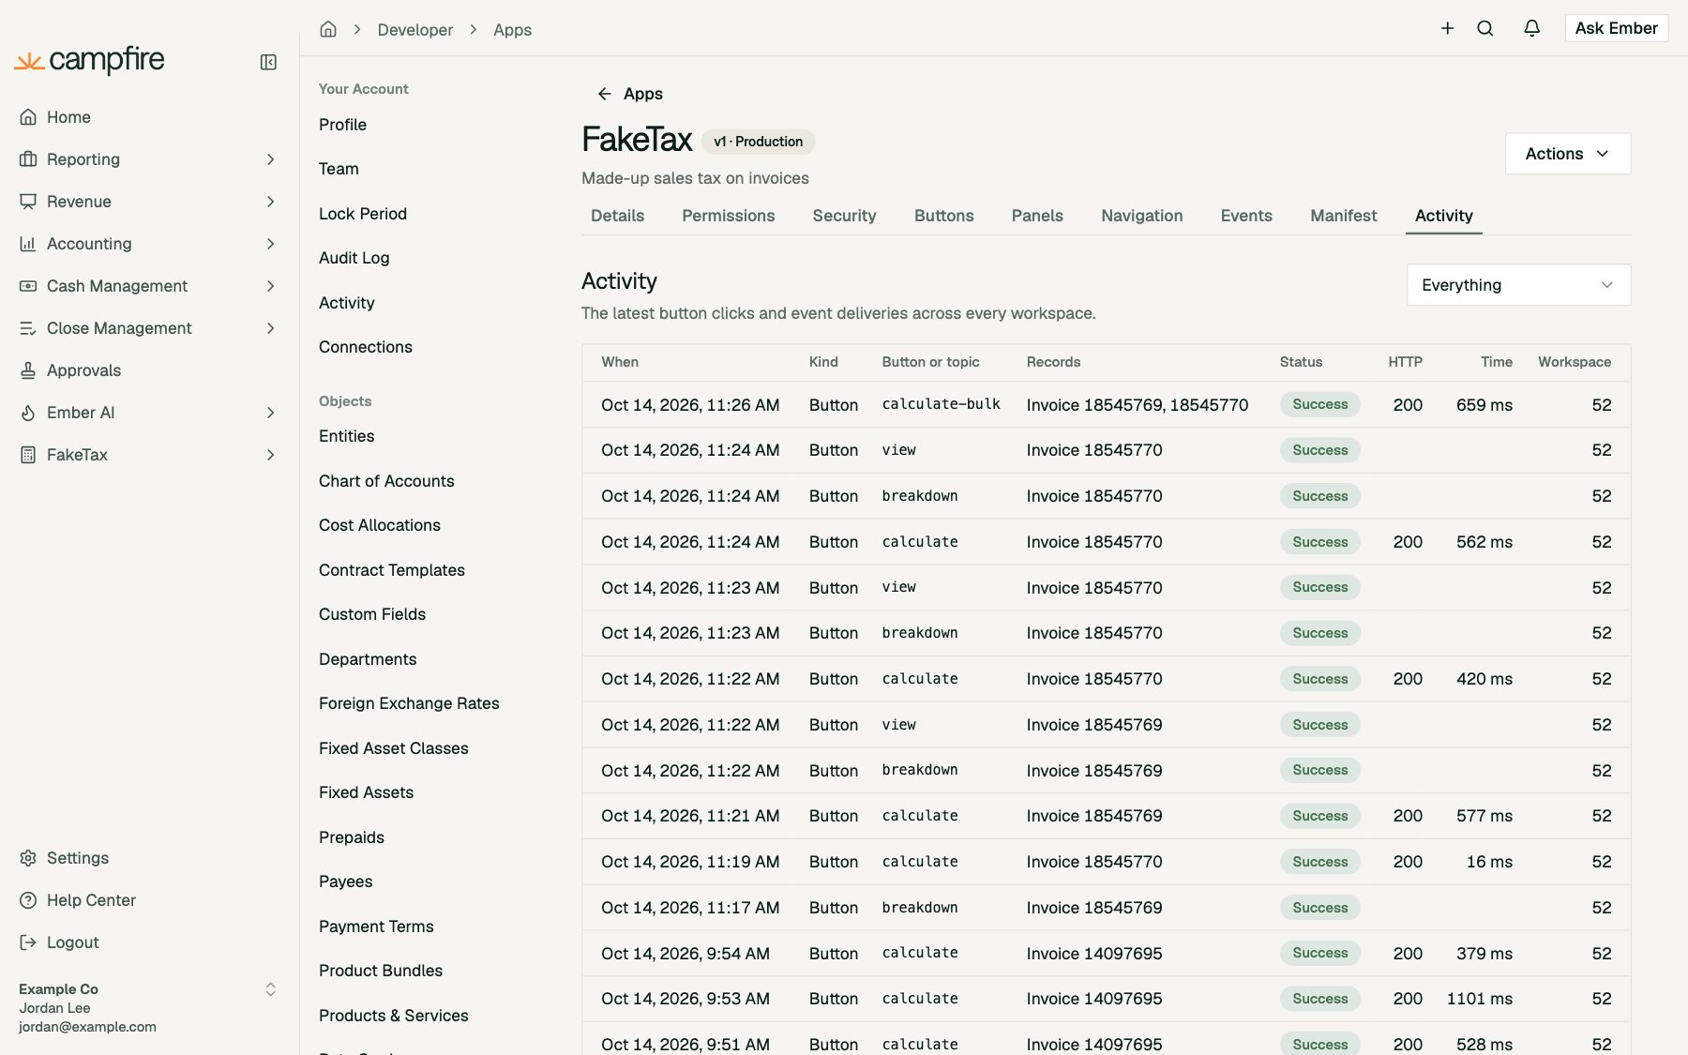This screenshot has width=1688, height=1055.
Task: Open the Everything filter dropdown
Action: click(x=1518, y=285)
